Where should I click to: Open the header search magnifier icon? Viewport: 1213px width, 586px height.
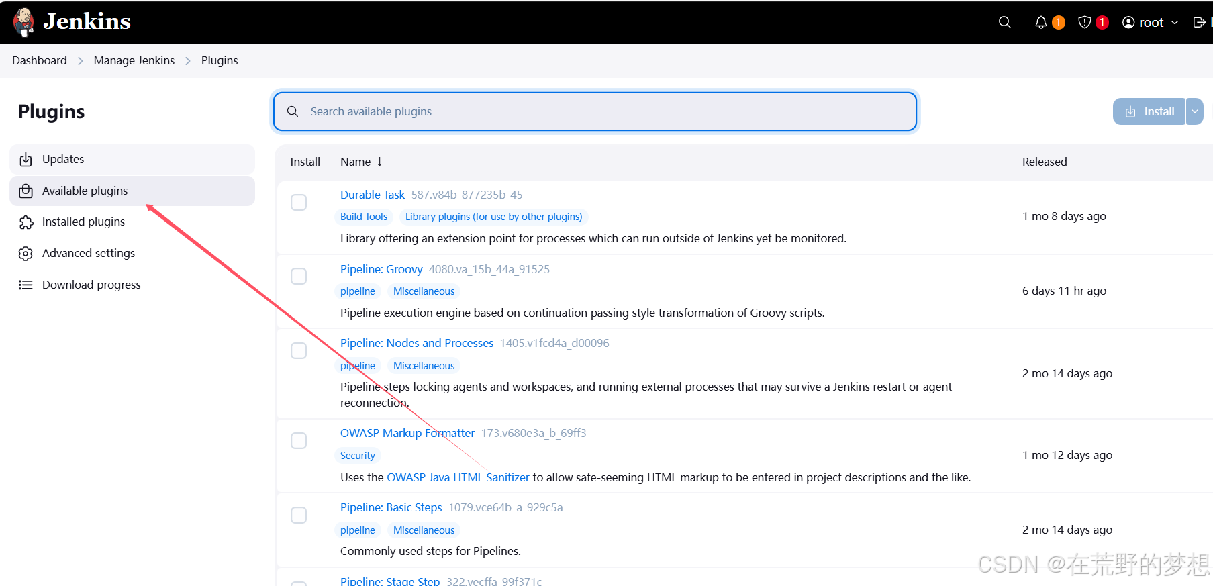tap(1005, 22)
